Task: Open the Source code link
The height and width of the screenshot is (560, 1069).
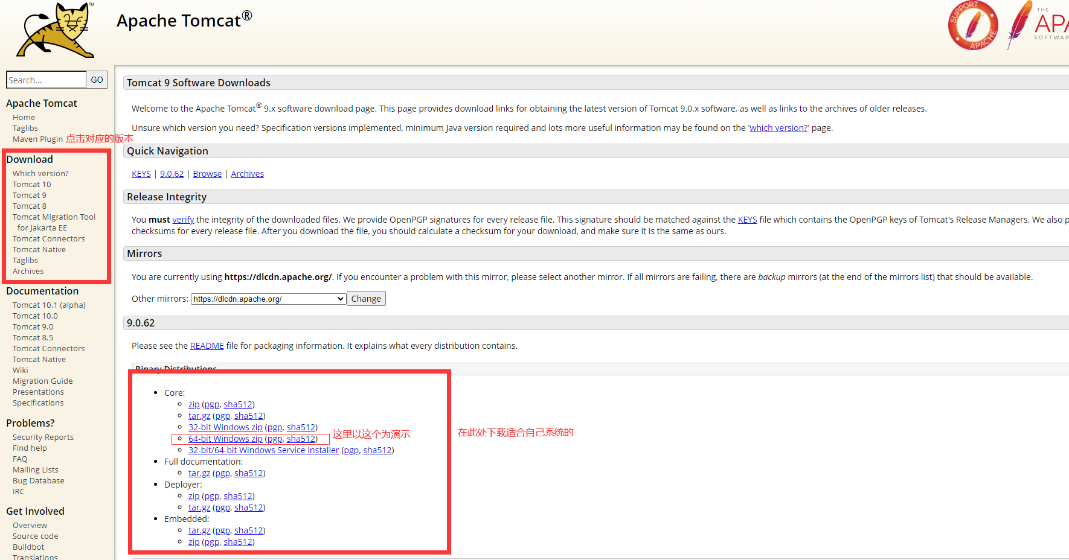Action: [36, 536]
